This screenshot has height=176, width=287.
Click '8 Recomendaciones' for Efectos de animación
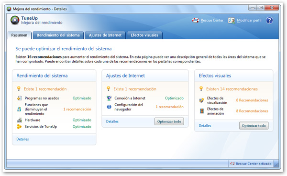(252, 111)
